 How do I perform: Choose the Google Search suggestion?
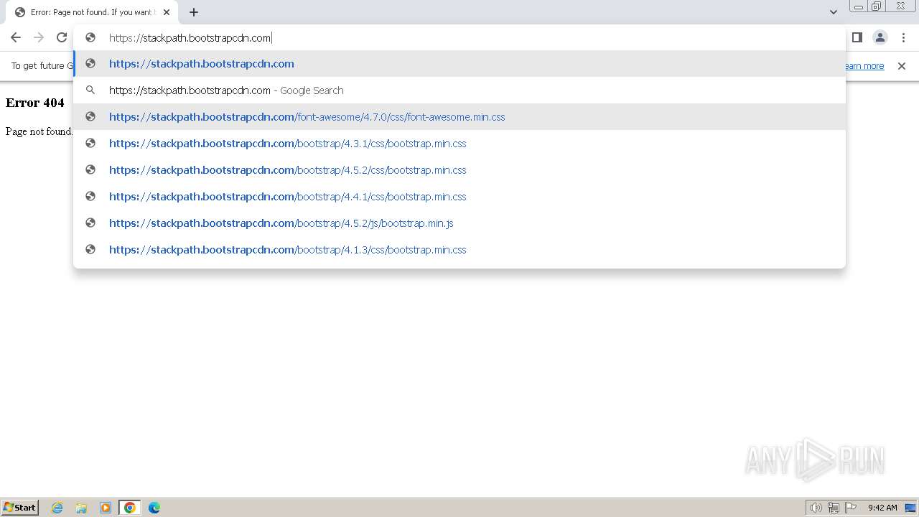pos(459,90)
